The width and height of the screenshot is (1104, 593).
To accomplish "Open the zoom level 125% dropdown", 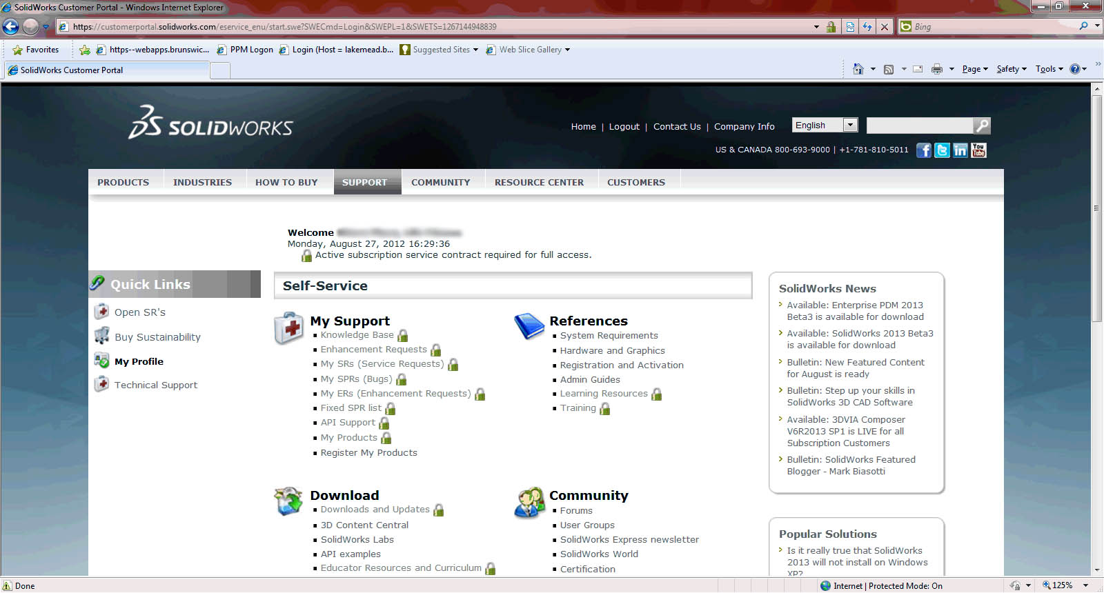I will point(1085,585).
